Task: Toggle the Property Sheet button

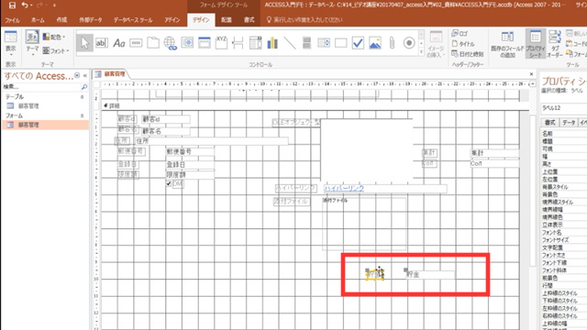Action: click(x=536, y=44)
